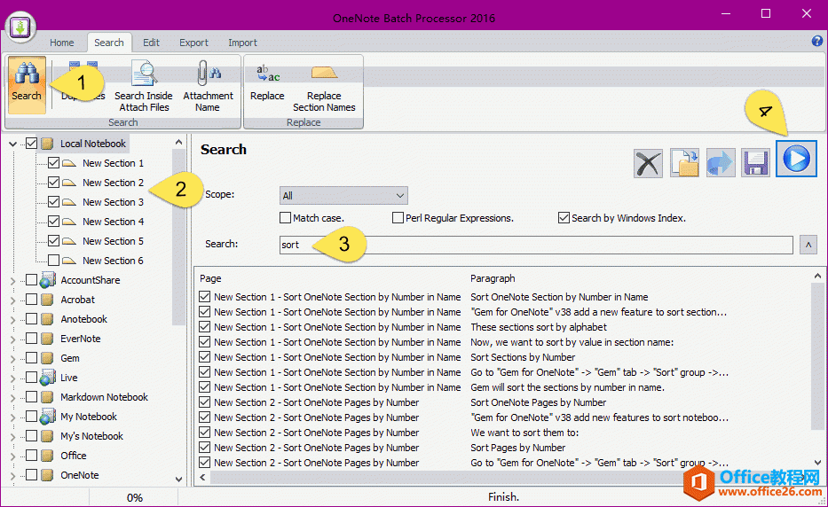Expand the Acrobat notebook

point(13,300)
